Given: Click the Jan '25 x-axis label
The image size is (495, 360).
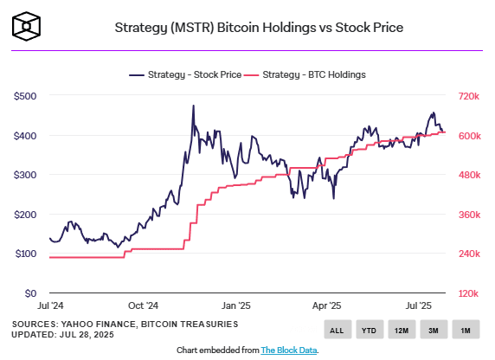Looking at the screenshot, I should 236,305.
